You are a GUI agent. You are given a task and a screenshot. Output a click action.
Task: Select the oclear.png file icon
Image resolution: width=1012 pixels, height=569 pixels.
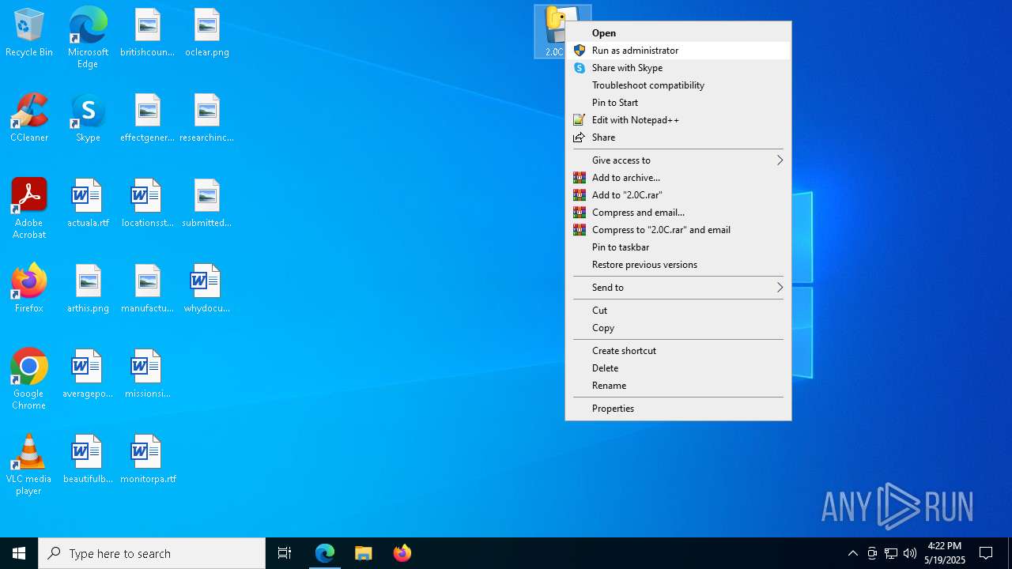pos(206,33)
